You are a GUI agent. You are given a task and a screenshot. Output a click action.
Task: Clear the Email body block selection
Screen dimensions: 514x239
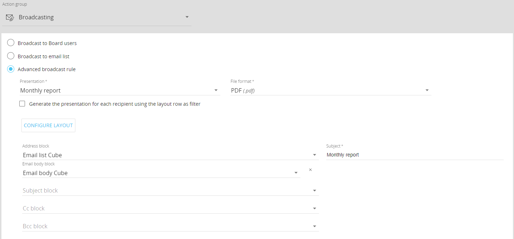point(310,170)
